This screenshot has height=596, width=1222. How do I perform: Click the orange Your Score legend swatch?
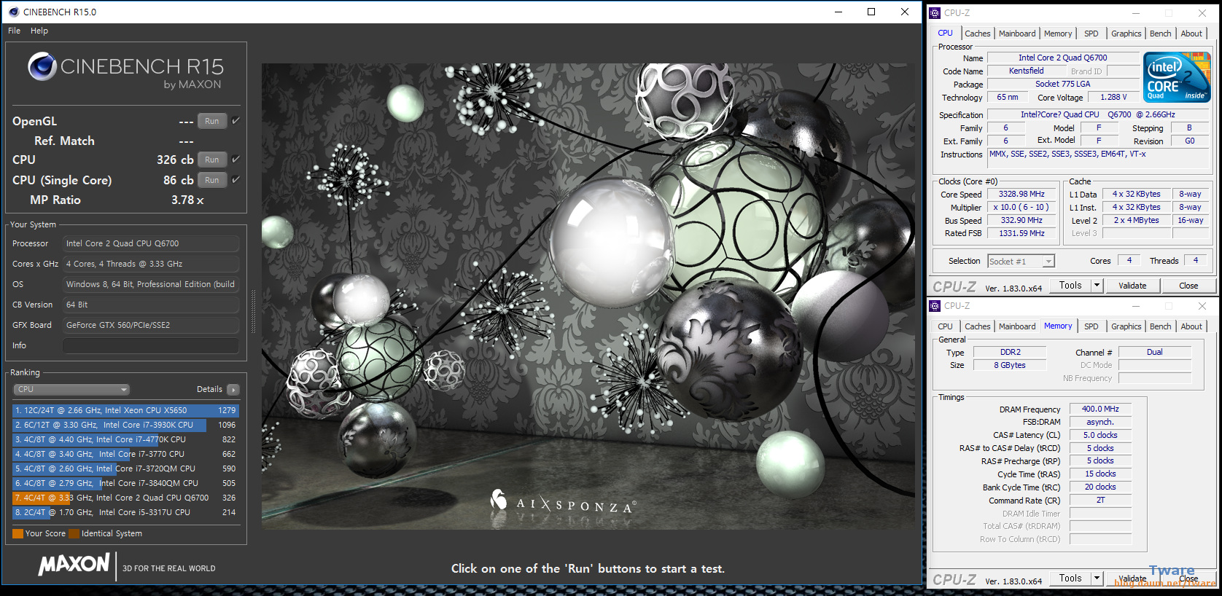[x=17, y=533]
